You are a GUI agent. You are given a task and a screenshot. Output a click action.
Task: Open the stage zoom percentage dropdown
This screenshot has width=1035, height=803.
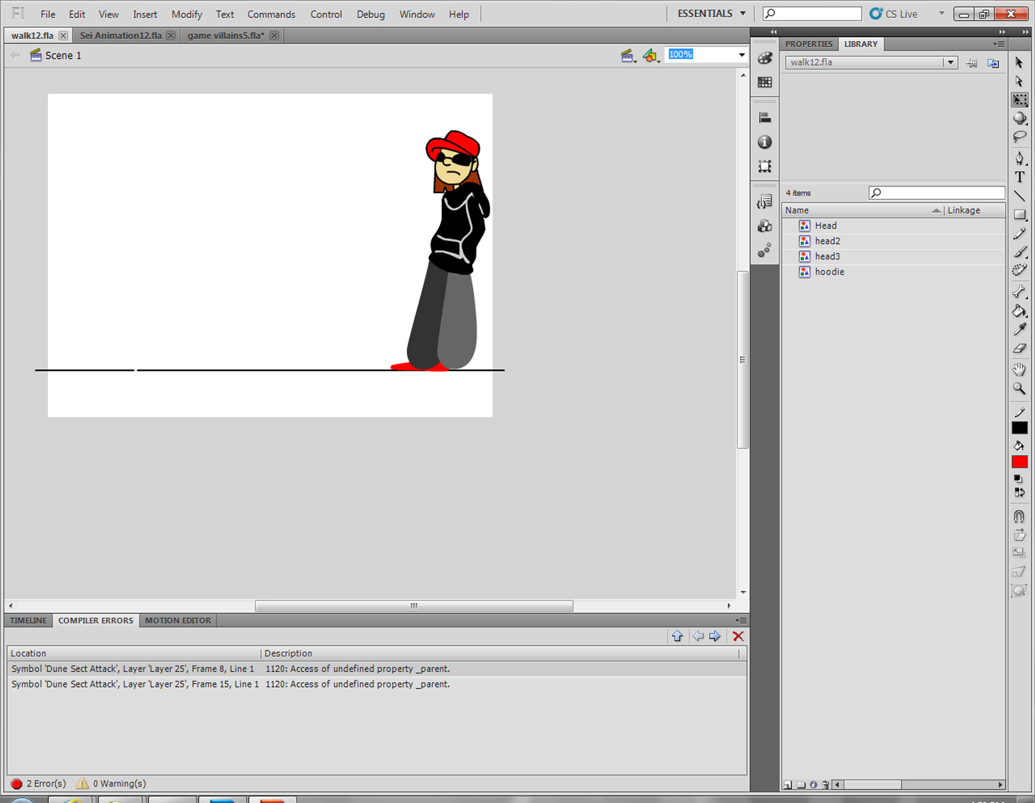tap(741, 55)
